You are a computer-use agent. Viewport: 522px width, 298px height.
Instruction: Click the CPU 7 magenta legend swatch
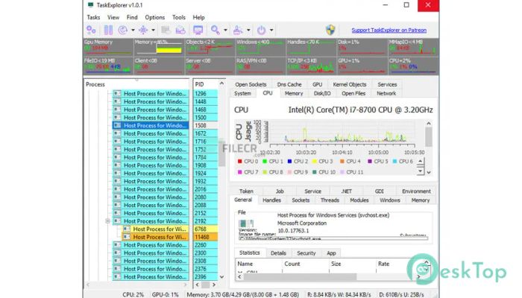[x=239, y=172]
